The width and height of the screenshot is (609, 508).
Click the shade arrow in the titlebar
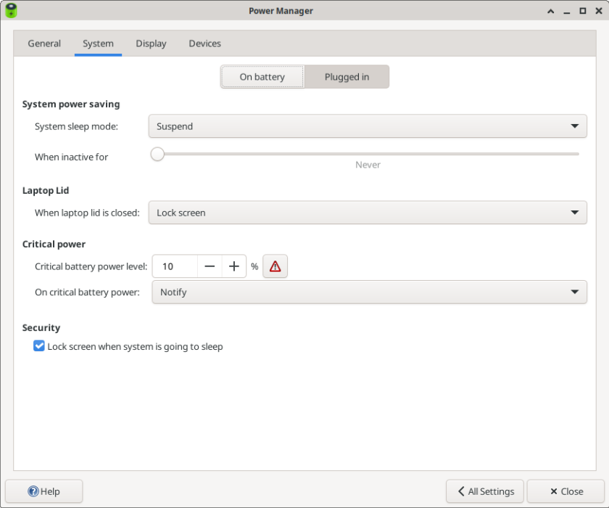pos(551,11)
